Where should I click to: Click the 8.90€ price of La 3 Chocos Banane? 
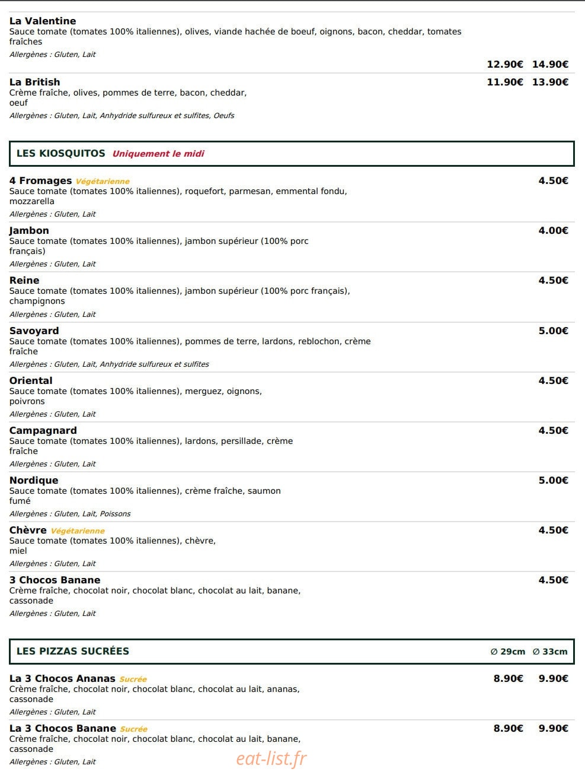point(509,728)
